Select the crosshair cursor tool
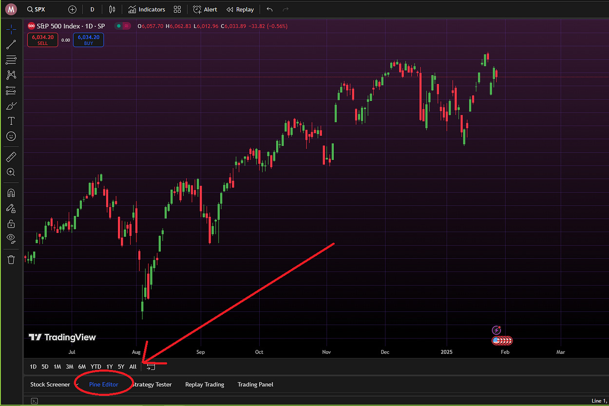The image size is (609, 406). pos(11,29)
